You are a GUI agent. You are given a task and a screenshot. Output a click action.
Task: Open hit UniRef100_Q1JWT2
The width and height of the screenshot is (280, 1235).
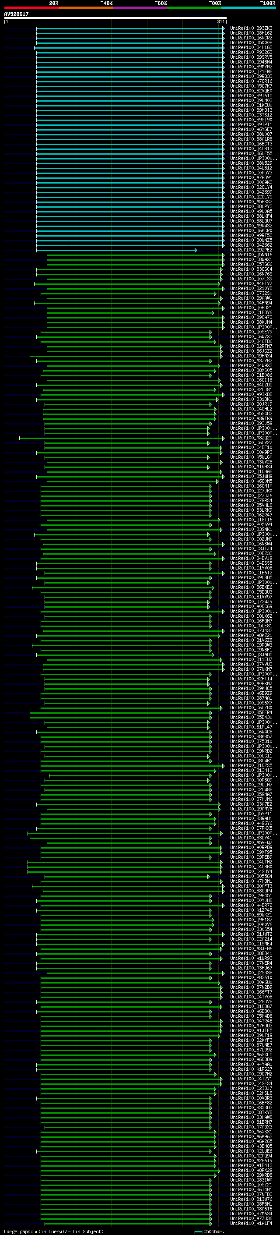pos(251,934)
